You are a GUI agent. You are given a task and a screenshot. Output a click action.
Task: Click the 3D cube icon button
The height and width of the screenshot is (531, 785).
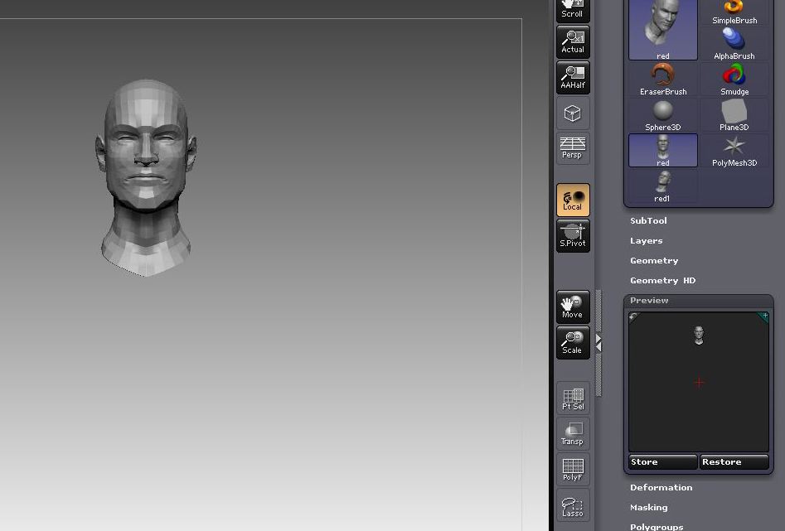tap(573, 113)
